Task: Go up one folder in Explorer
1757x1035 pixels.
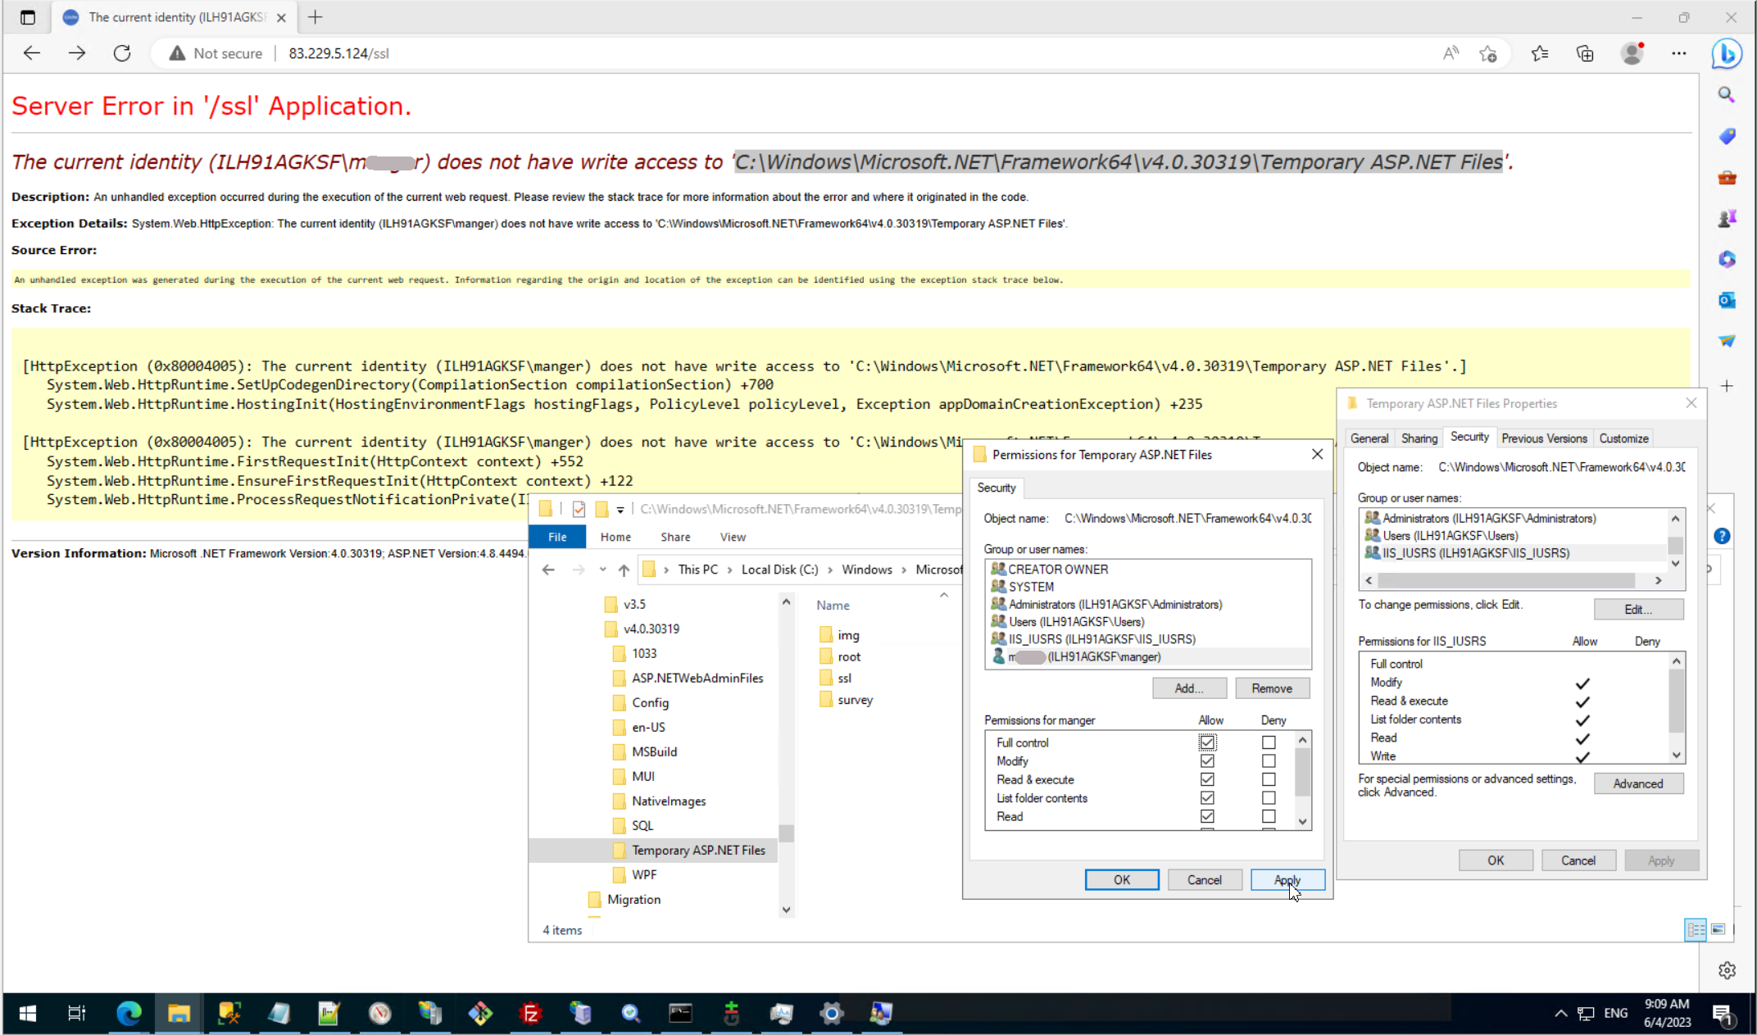Action: 624,570
